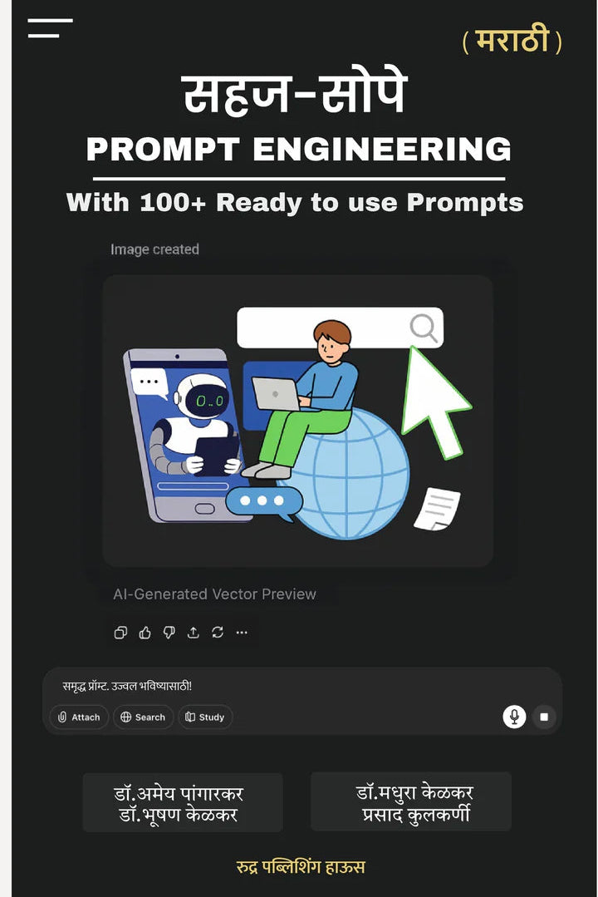Dislike the response with thumbs down
The image size is (598, 897).
(169, 632)
